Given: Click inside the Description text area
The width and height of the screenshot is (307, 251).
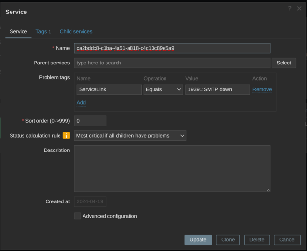Looking at the screenshot, I should [172, 169].
